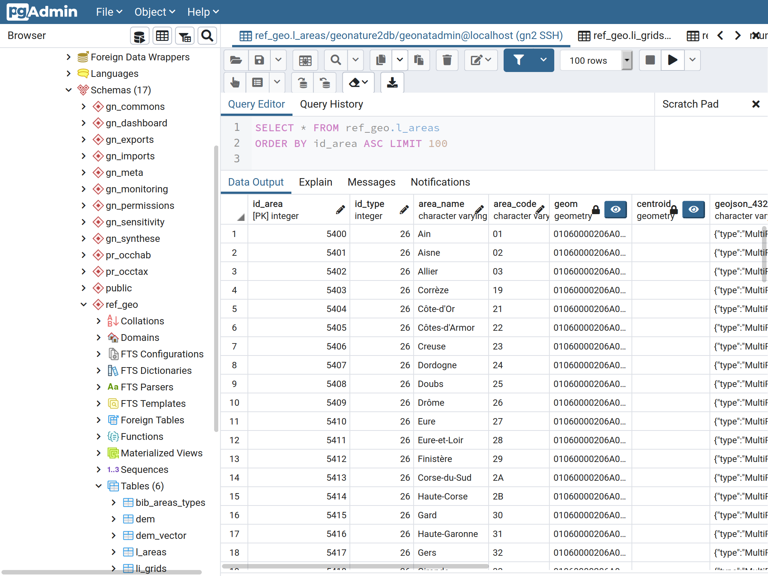
Task: Toggle geometry viewer for geom column
Action: coord(615,210)
